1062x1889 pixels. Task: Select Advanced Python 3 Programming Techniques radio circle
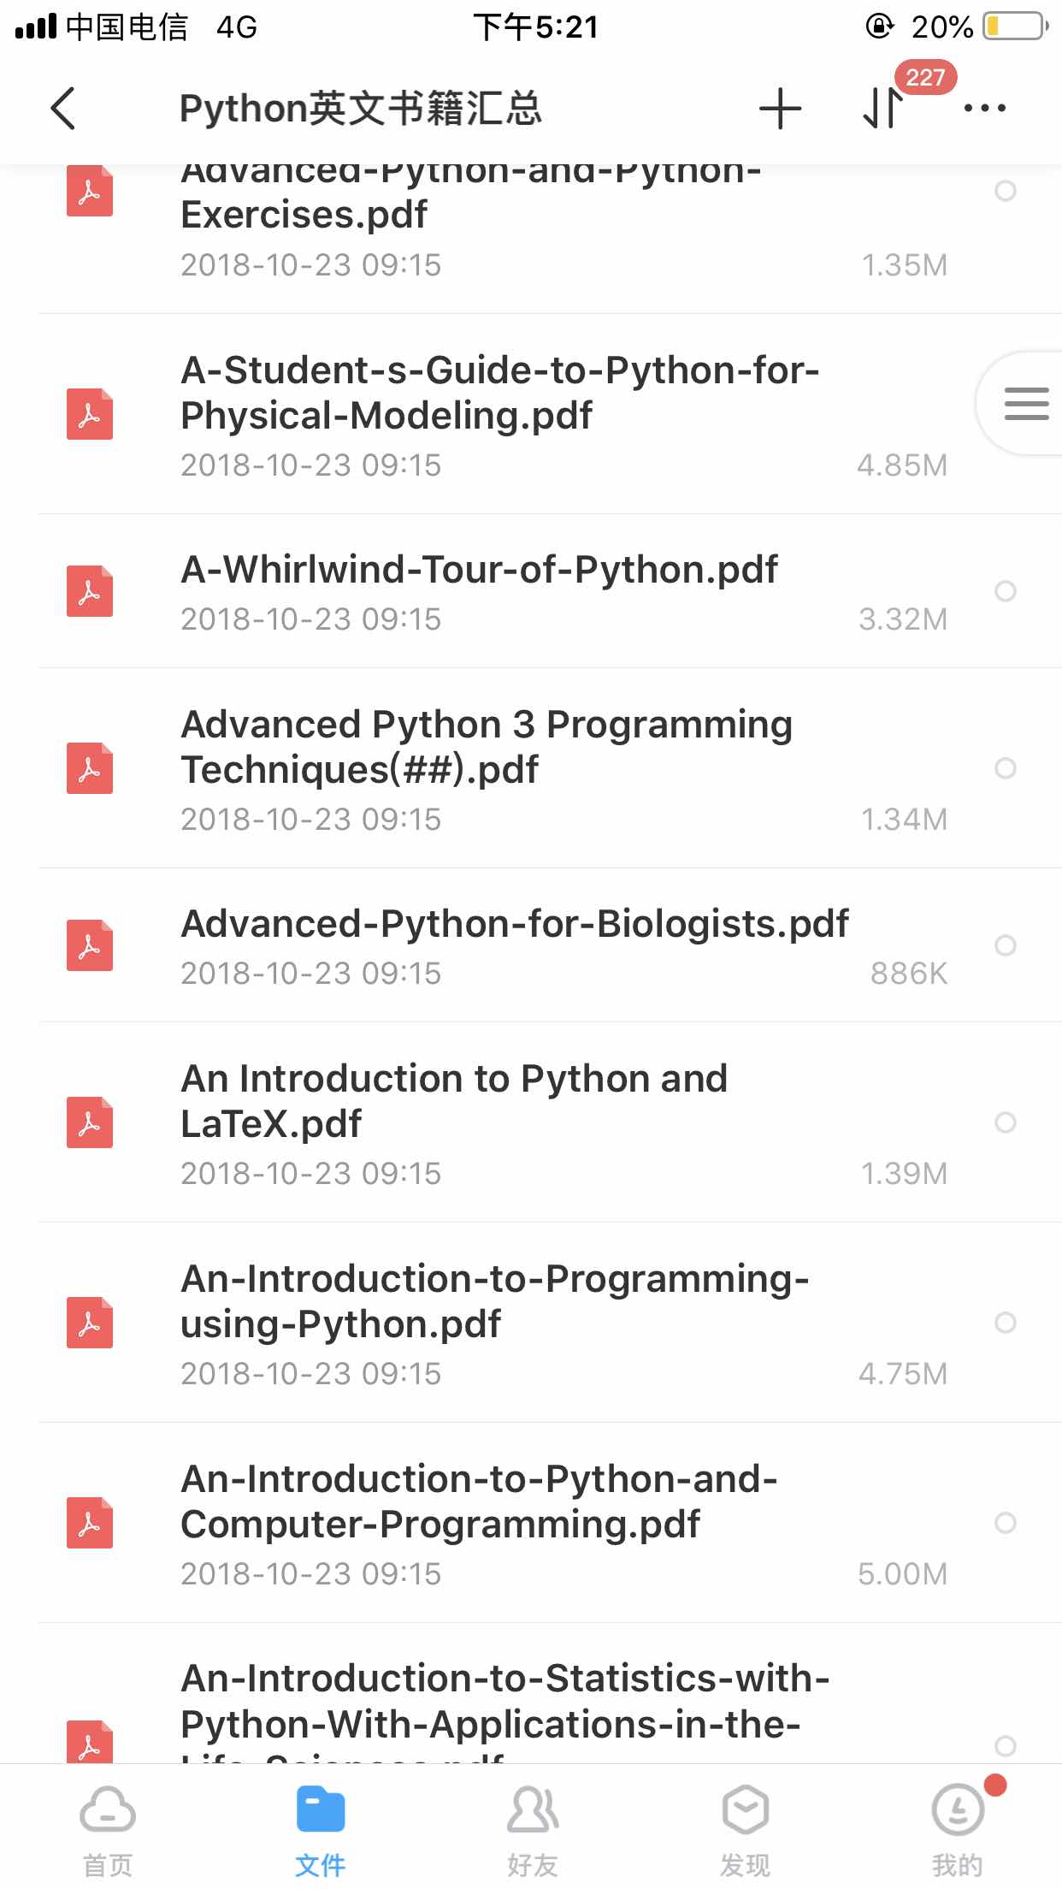[1006, 768]
